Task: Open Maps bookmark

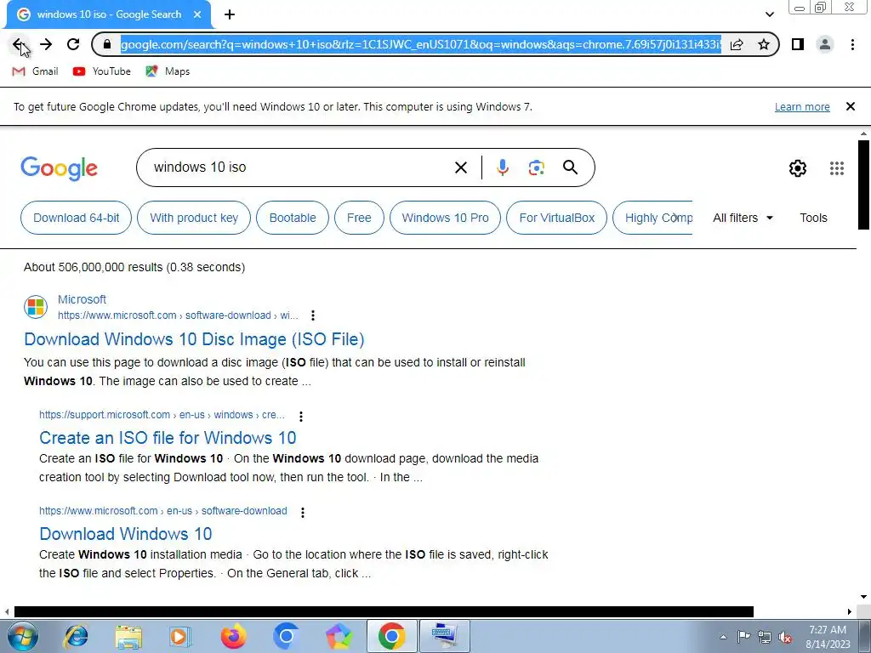Action: point(168,71)
